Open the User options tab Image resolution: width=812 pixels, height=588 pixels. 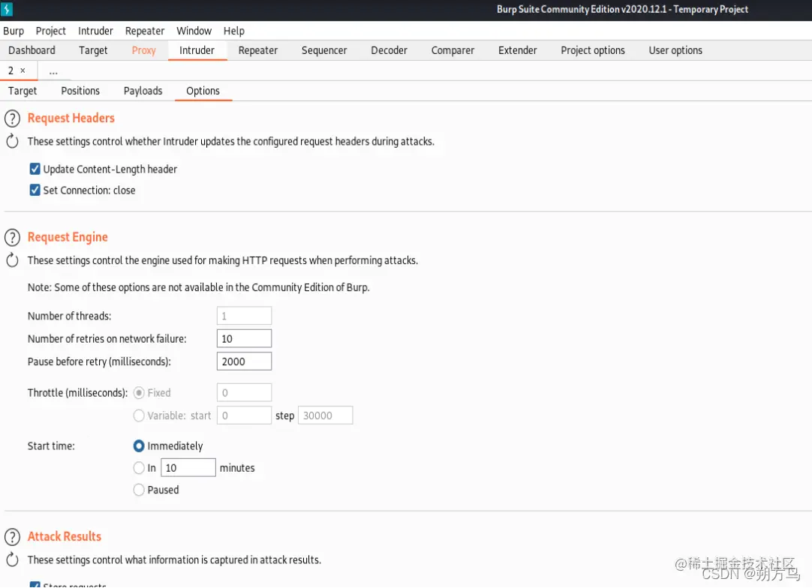tap(675, 50)
